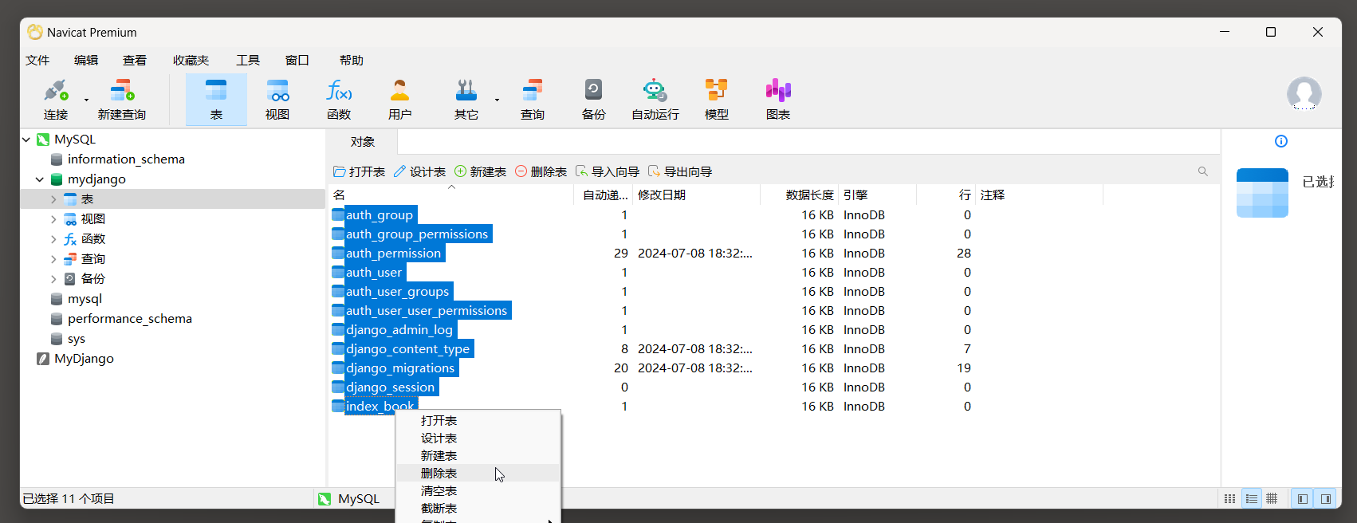Click Delete Table (删除表) button in object bar

click(x=541, y=171)
